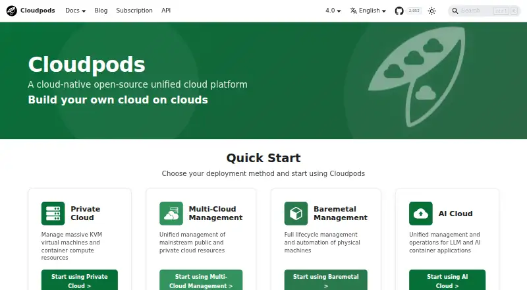Open the English language dropdown
The height and width of the screenshot is (290, 527).
point(368,11)
